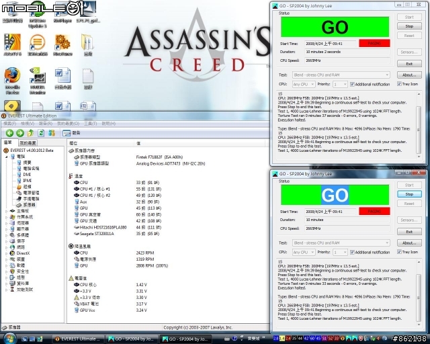Click the tray temperature icon showing 60
The width and height of the screenshot is (430, 344).
point(312,339)
